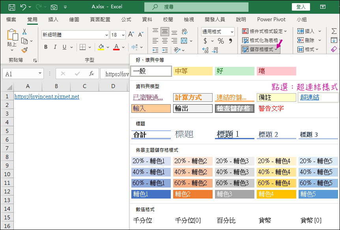Open the font size dropdown

click(123, 35)
